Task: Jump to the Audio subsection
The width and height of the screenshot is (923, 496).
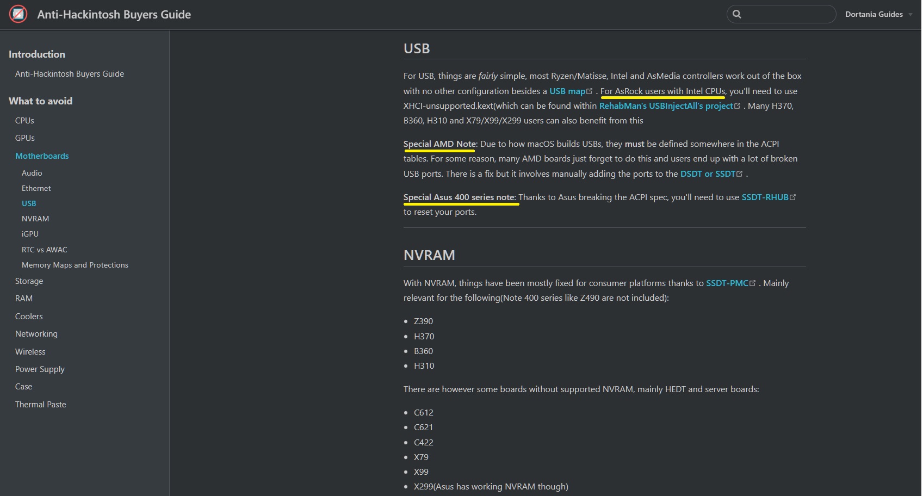Action: pyautogui.click(x=32, y=173)
